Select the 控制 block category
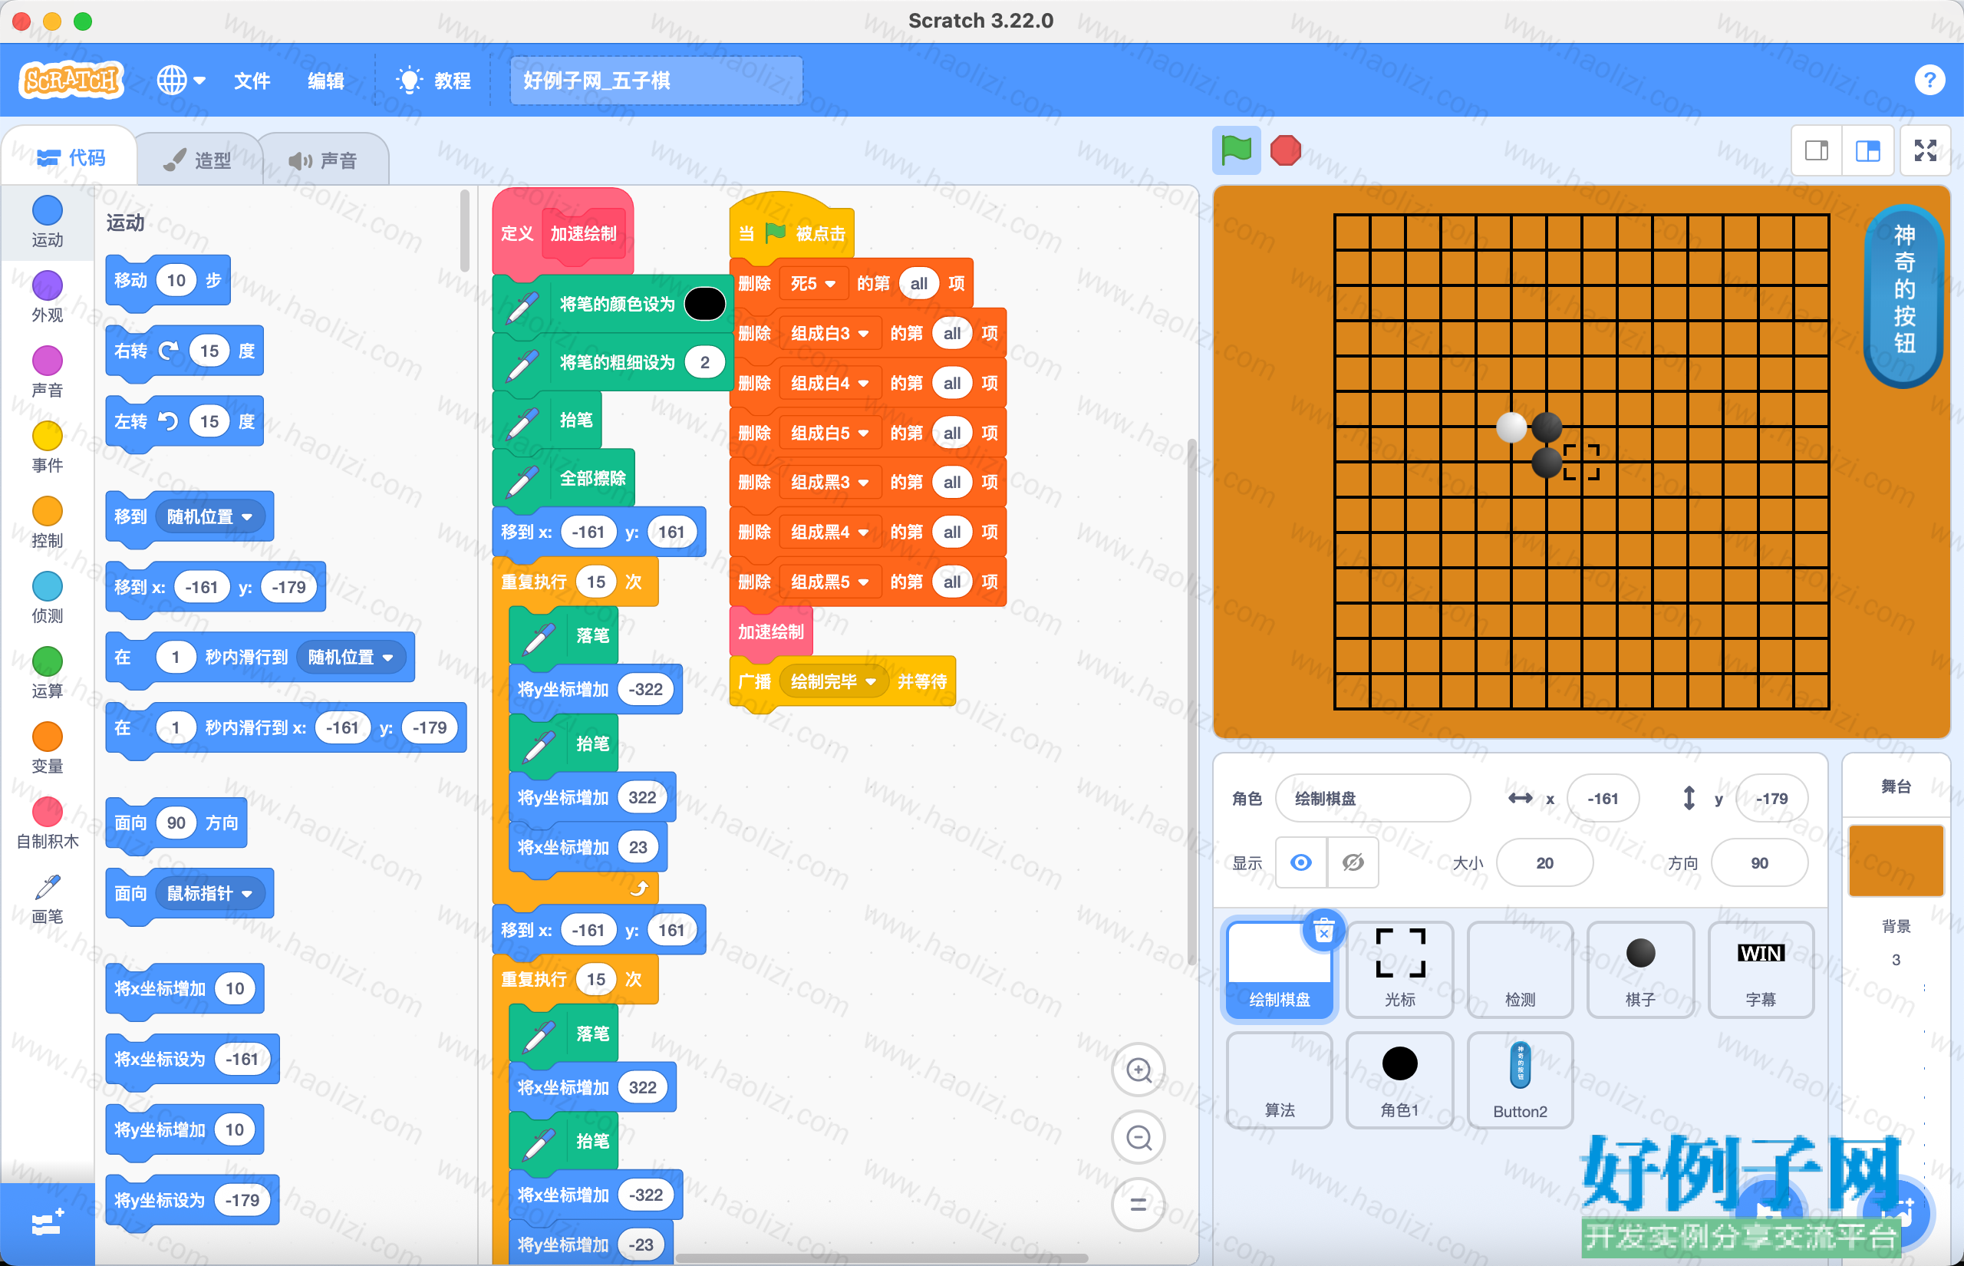 [47, 522]
